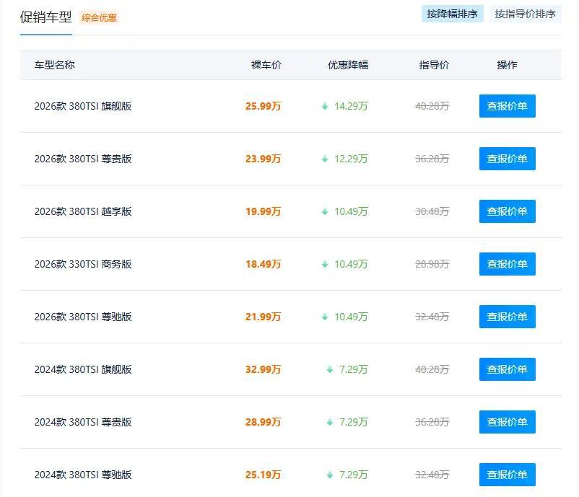Screen dimensions: 579x497
Task: Click 查报价单 for 2026款 380TSI 尊贵版
Action: click(x=507, y=159)
